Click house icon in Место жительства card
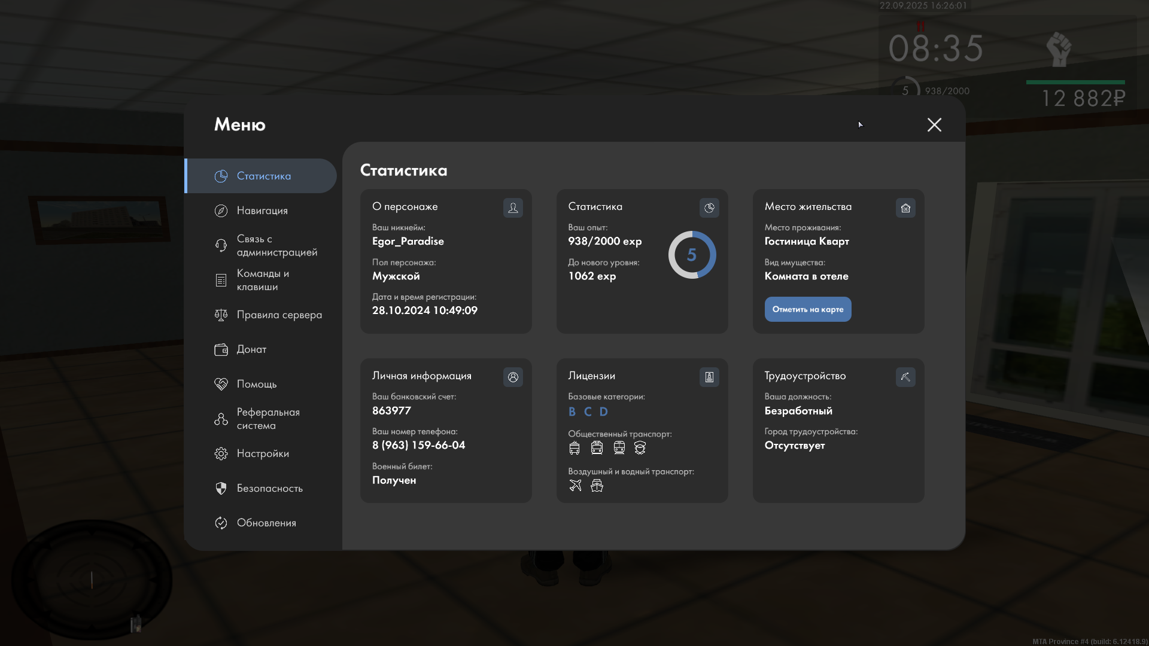Image resolution: width=1149 pixels, height=646 pixels. (x=905, y=208)
